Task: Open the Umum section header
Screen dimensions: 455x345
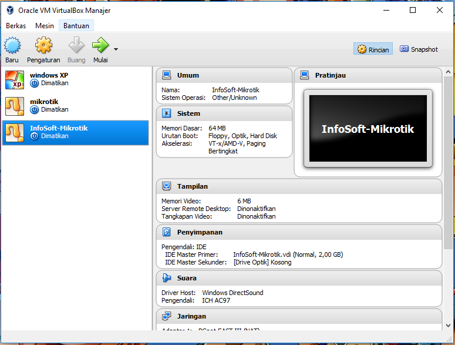Action: point(224,75)
